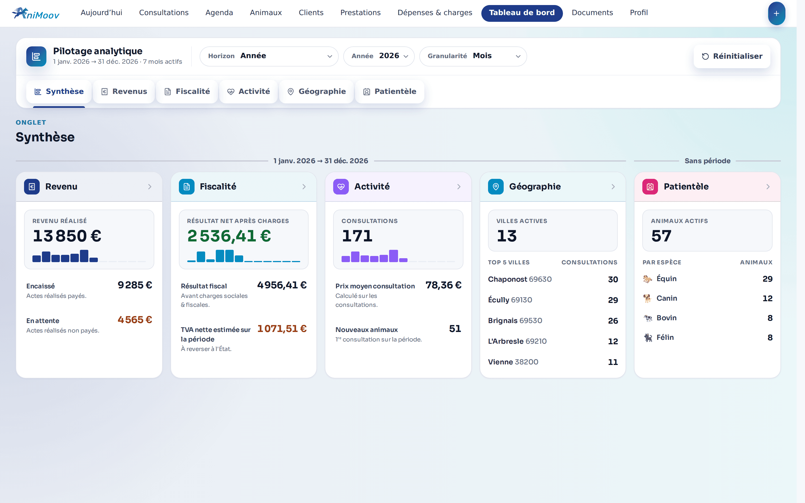Open Animaux in top navigation

(x=266, y=13)
